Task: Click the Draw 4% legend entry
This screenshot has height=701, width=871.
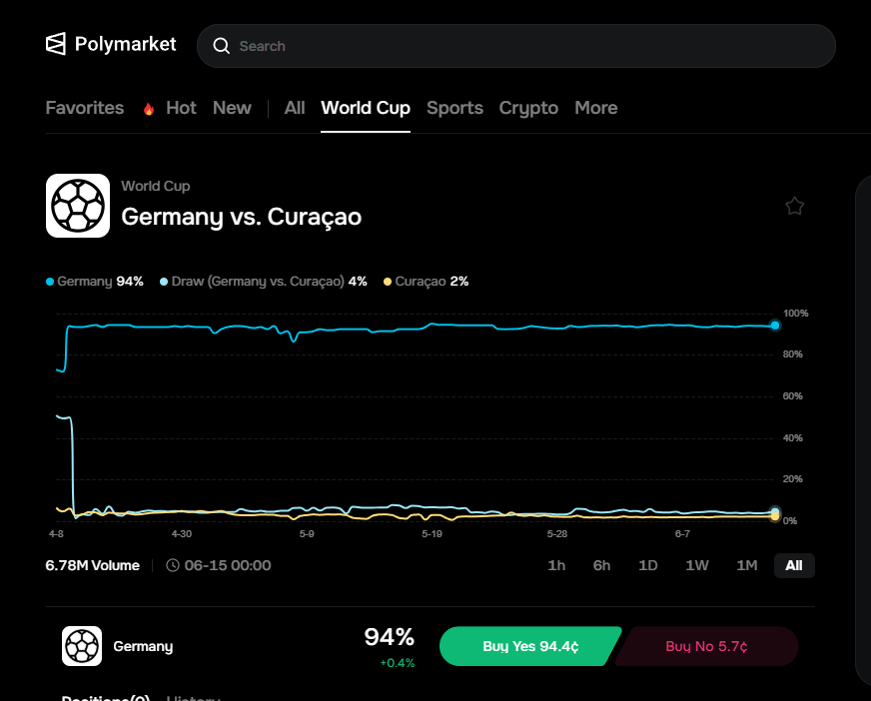Action: (x=264, y=282)
